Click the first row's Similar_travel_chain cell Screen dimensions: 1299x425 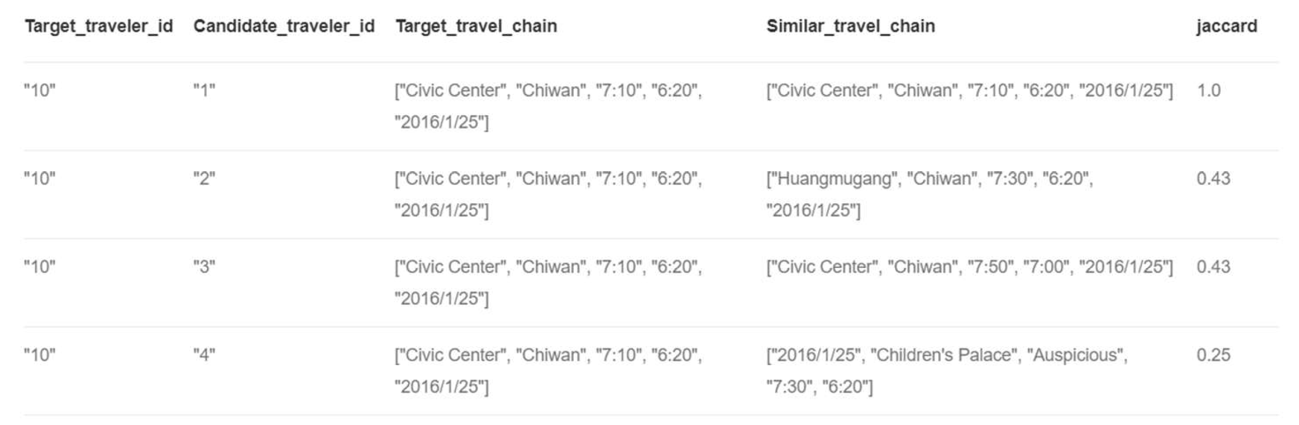[969, 91]
